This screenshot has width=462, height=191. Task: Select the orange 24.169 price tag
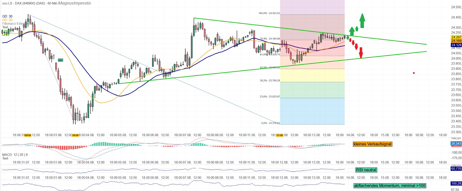tap(456, 41)
